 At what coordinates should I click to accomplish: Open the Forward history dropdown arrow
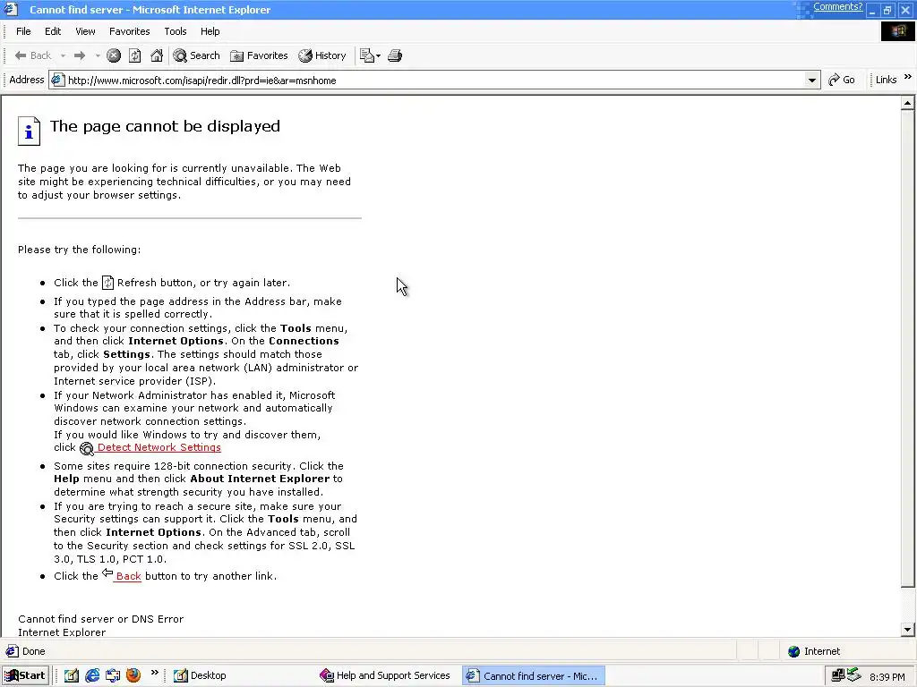coord(97,55)
